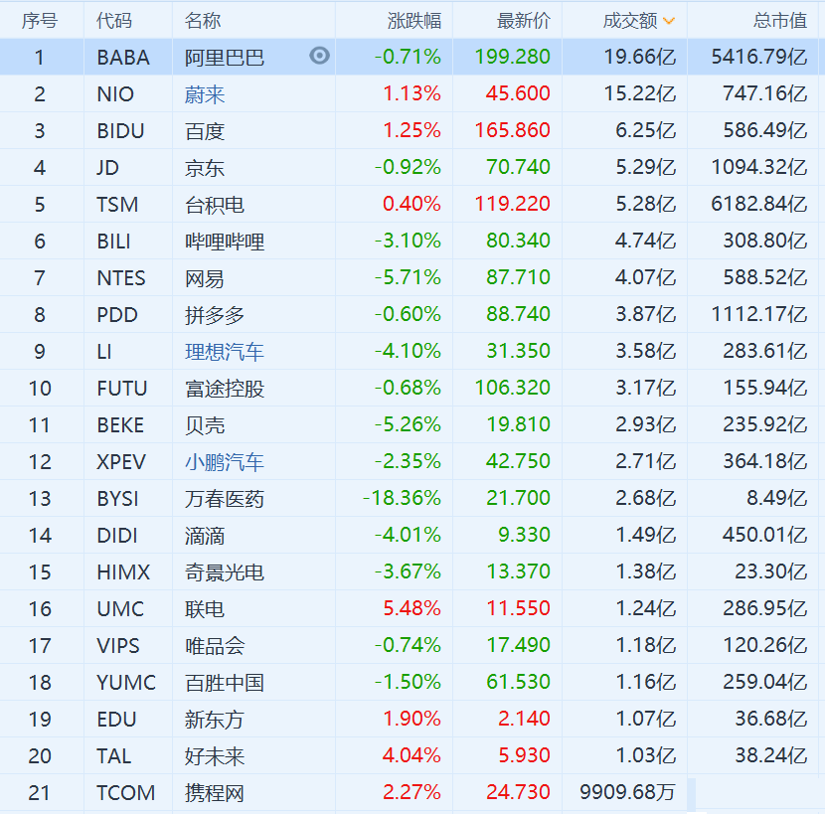Select the TSM ticker code
This screenshot has width=825, height=814.
click(x=118, y=204)
